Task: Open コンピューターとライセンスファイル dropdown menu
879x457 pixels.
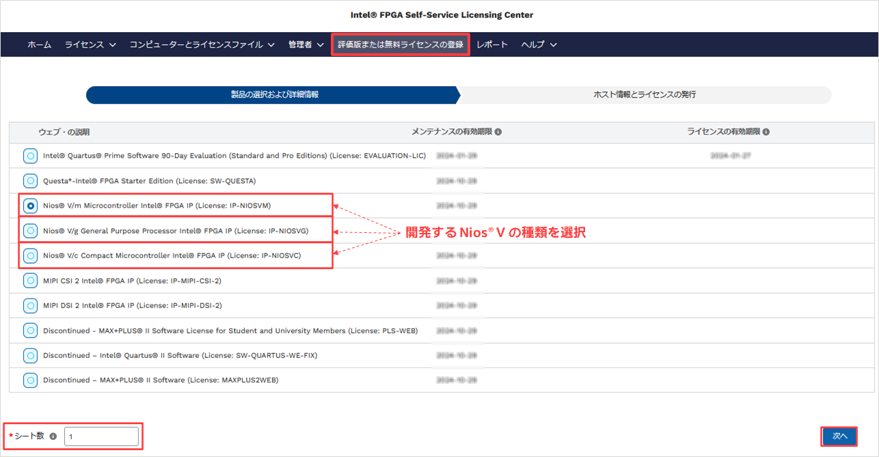Action: point(202,44)
